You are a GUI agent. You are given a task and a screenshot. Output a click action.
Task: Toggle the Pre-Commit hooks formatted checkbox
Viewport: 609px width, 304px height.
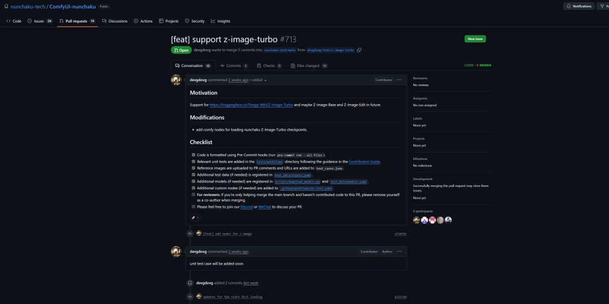coord(193,155)
